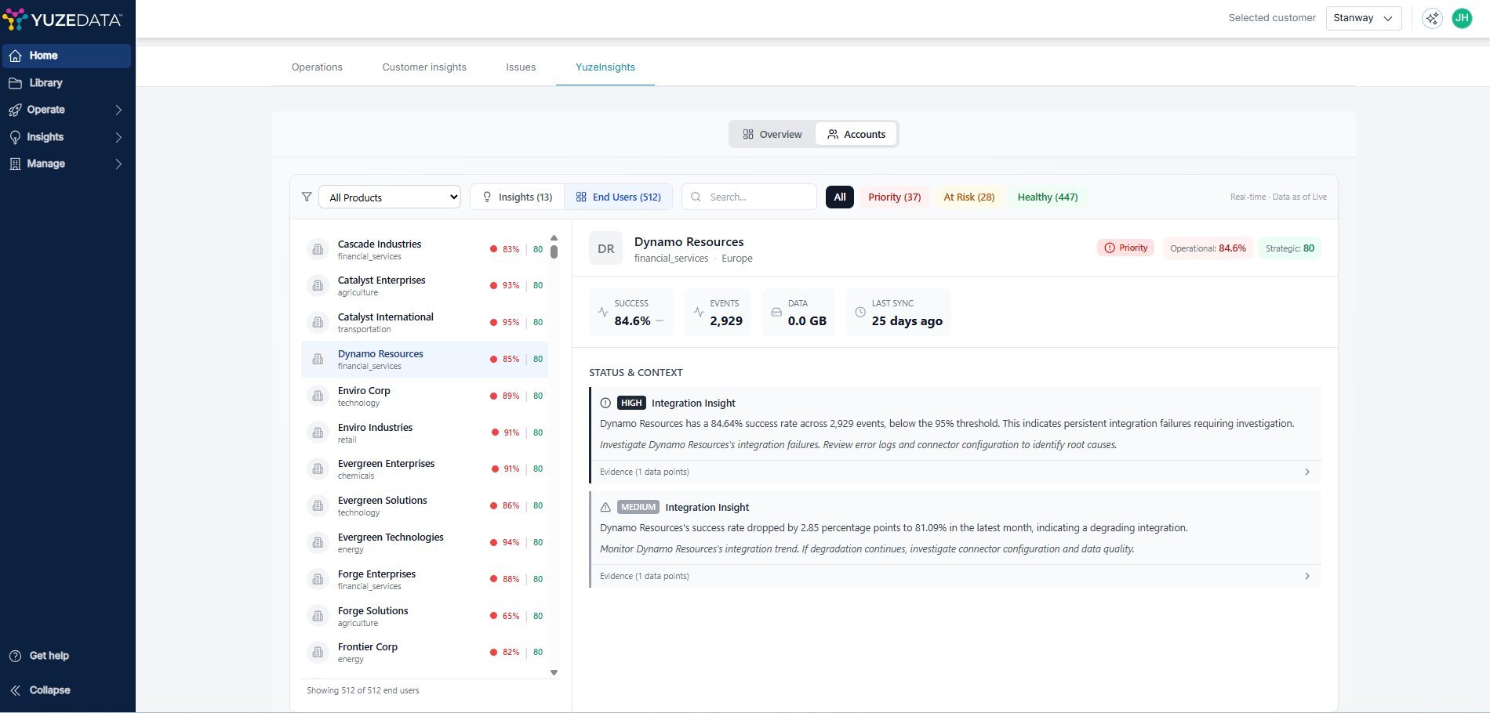This screenshot has height=713, width=1490.
Task: Click the filter funnel icon
Action: 307,197
